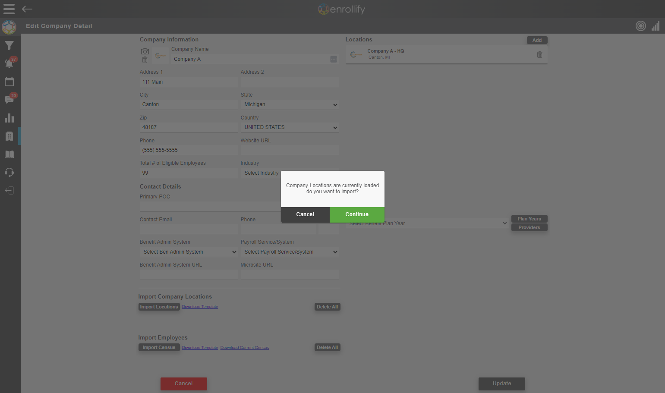Open the hamburger menu icon
Image resolution: width=665 pixels, height=393 pixels.
[9, 9]
